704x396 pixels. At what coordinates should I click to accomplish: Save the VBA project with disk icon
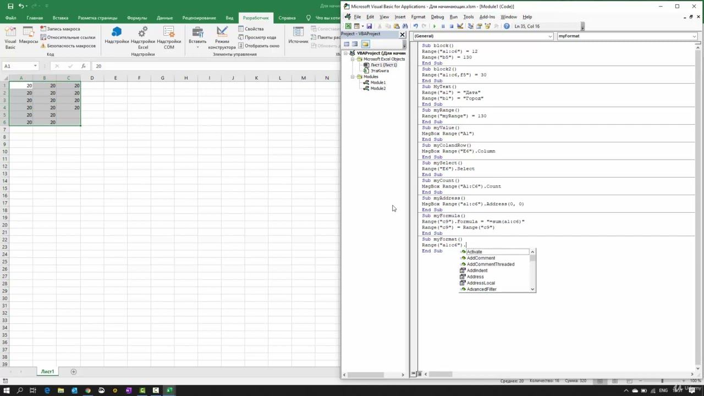(x=369, y=26)
